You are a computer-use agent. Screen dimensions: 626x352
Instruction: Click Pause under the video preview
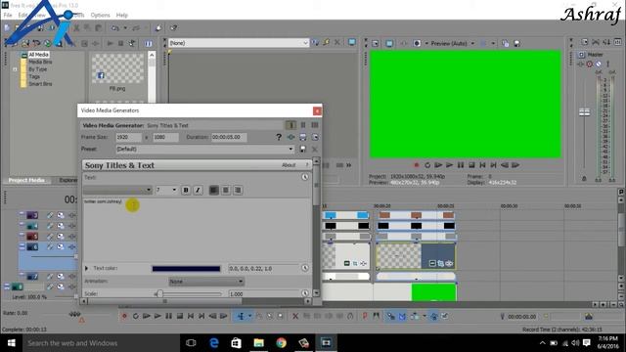(461, 165)
